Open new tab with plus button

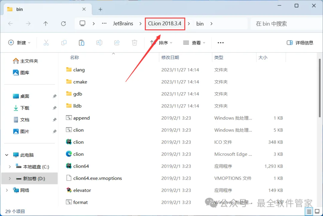[100, 10]
